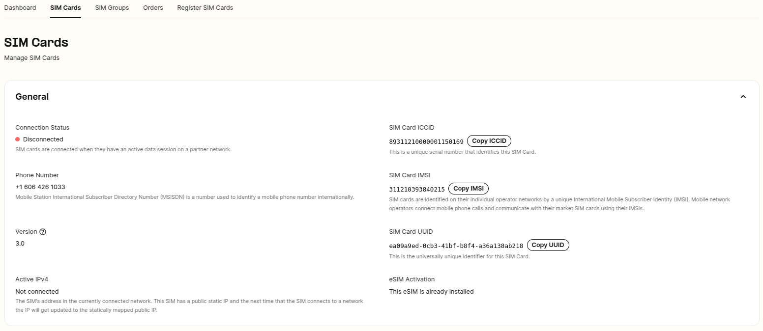Copy the SIM card ICCID
763x331 pixels.
point(489,141)
